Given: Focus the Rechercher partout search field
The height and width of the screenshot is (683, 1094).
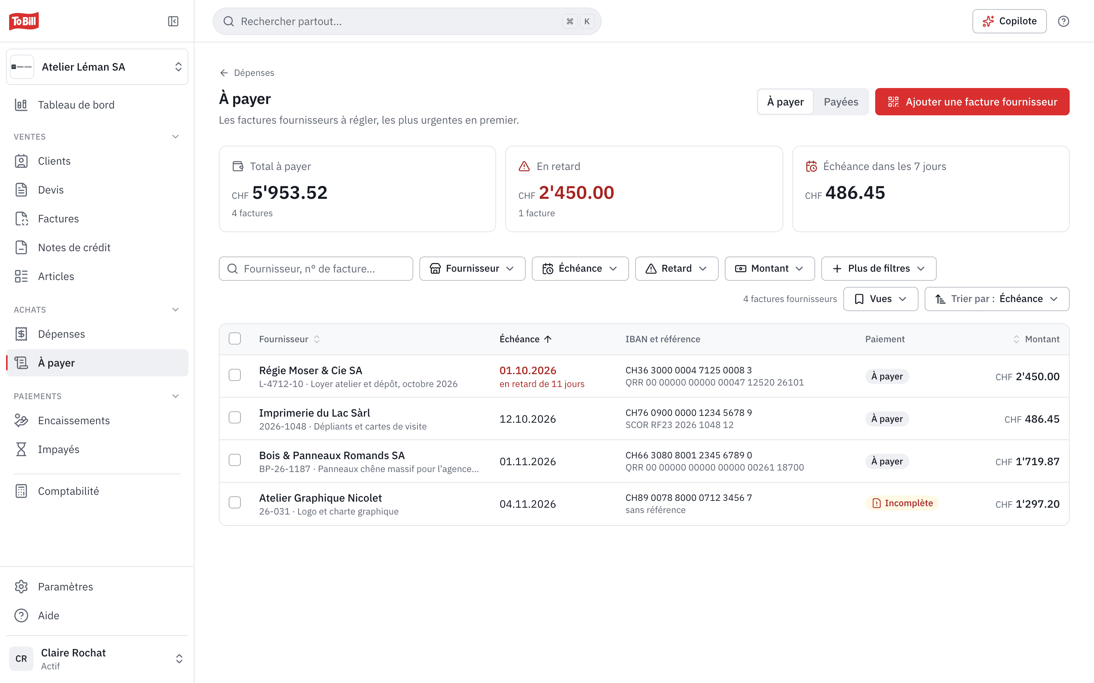Looking at the screenshot, I should [407, 21].
